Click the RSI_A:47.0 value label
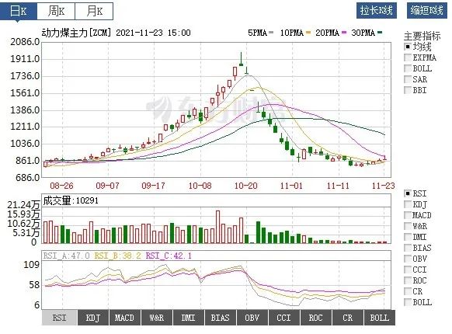The height and width of the screenshot is (334, 452). (67, 256)
